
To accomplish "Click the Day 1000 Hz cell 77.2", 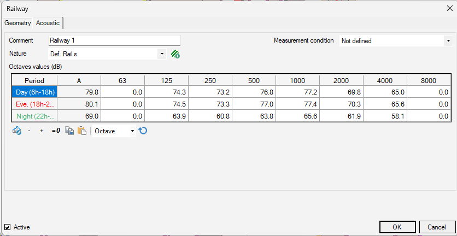I will [x=297, y=92].
